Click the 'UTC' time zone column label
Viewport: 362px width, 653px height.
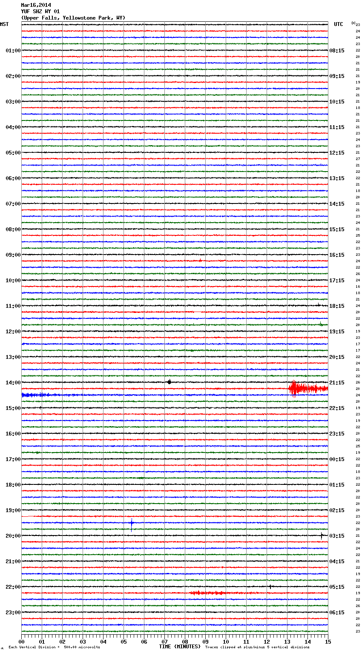click(x=338, y=24)
